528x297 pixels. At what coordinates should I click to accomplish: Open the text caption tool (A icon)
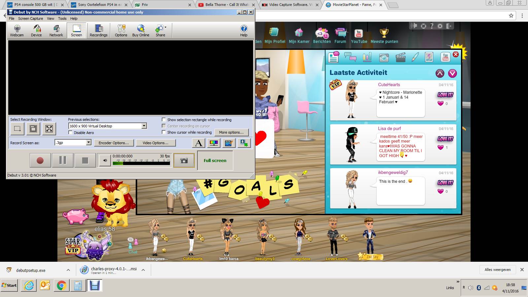(x=199, y=143)
